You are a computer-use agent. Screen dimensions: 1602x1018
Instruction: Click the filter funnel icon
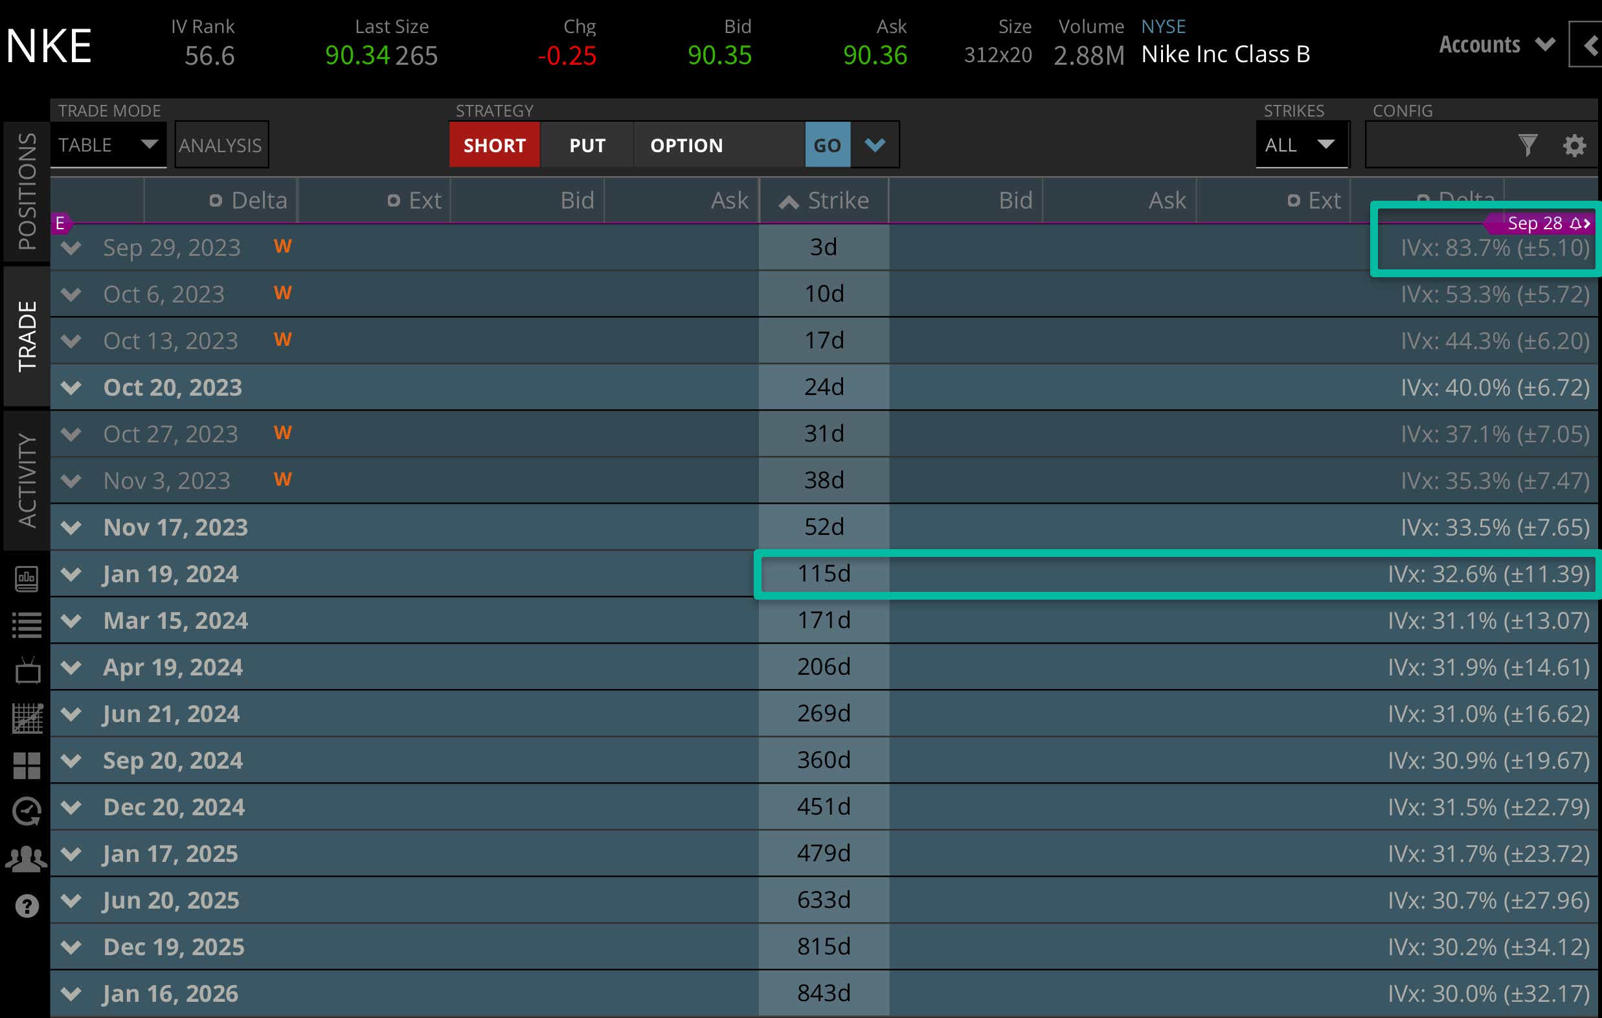pyautogui.click(x=1528, y=145)
